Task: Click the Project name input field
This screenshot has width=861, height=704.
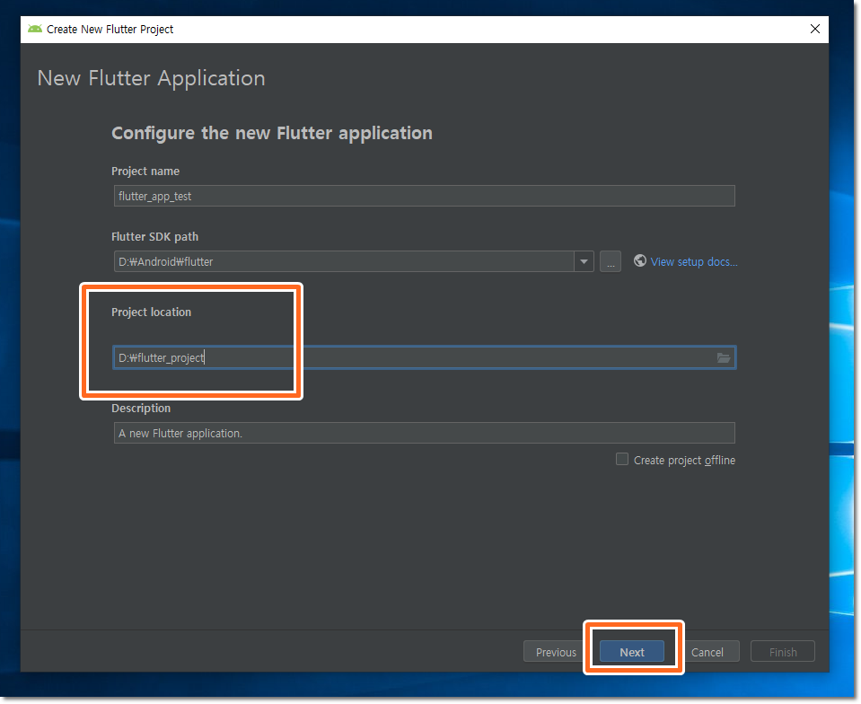Action: click(424, 196)
